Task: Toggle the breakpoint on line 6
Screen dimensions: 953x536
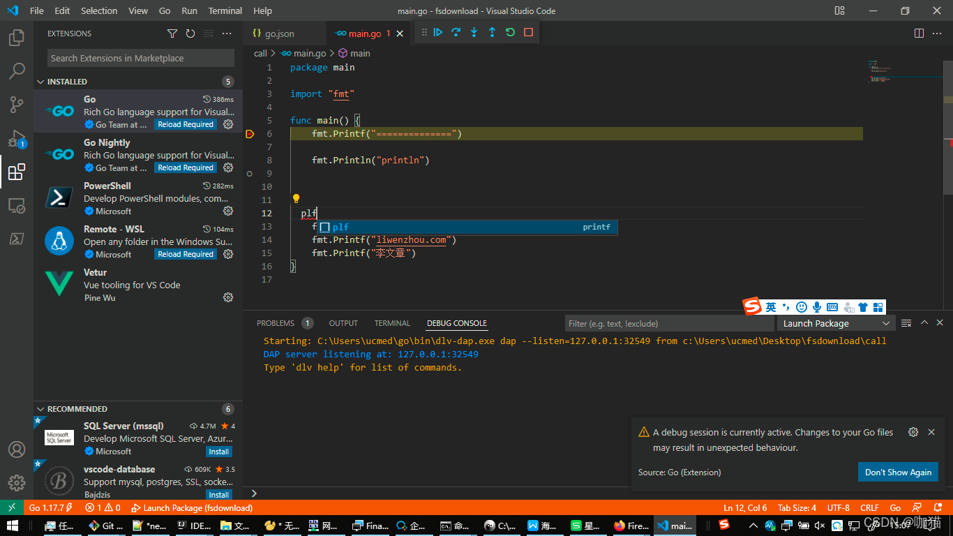Action: click(x=250, y=134)
